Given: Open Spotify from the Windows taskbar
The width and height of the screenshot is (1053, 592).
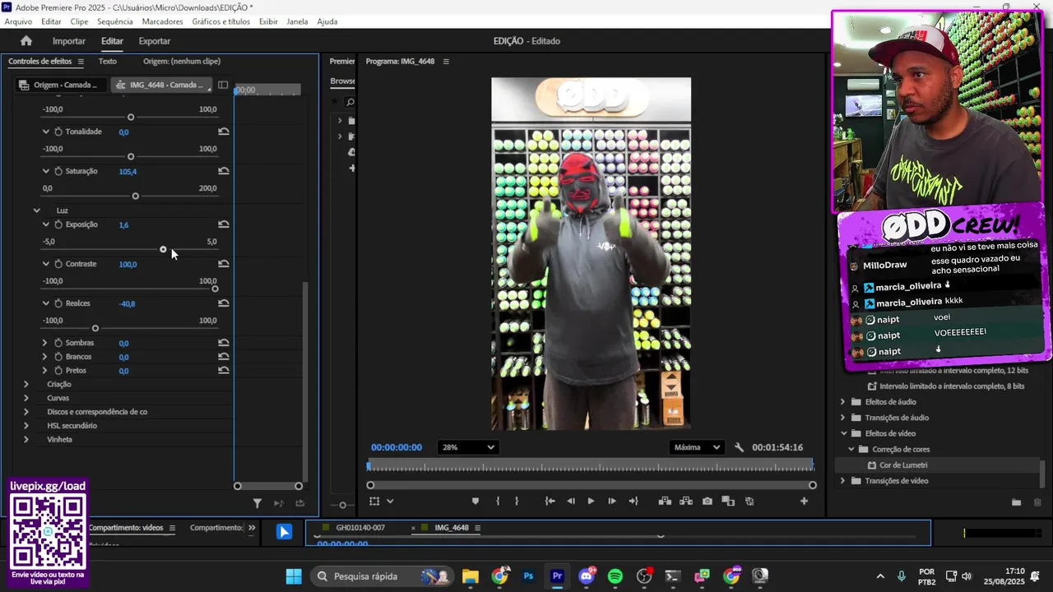Looking at the screenshot, I should [x=615, y=576].
